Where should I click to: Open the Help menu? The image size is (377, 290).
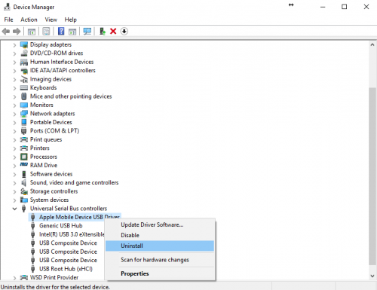click(71, 20)
